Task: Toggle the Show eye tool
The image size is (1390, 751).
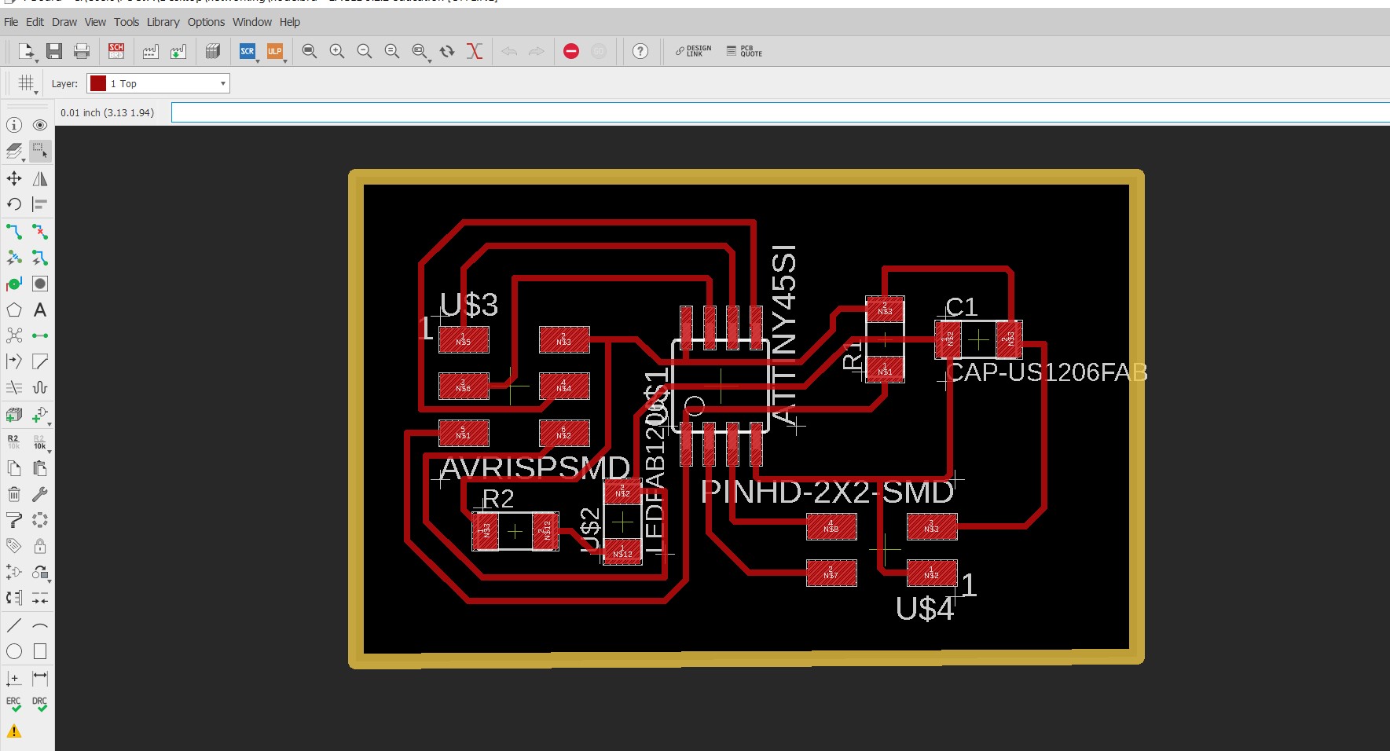Action: tap(40, 125)
